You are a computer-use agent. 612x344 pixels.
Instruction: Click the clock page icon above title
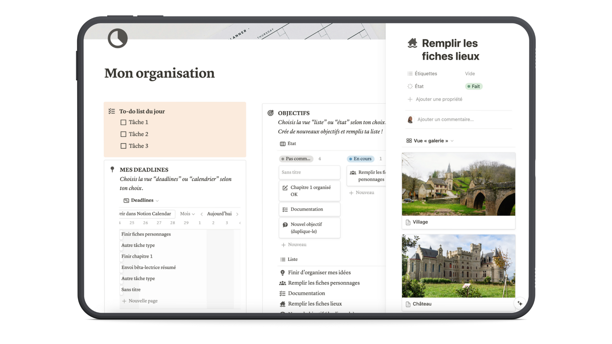pos(118,39)
